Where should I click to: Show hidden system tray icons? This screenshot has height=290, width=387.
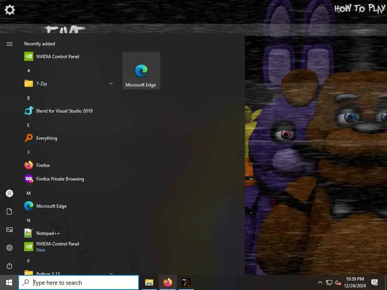[320, 282]
